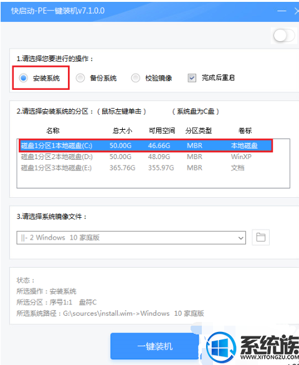Toggle the switch in the top right corner
299x365 pixels.
point(284,36)
